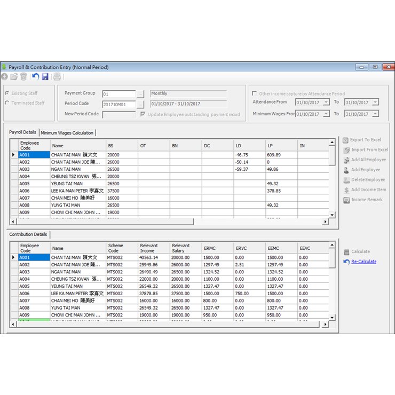Click the open folder toolbar icon
This screenshot has height=395, width=395.
click(x=14, y=77)
